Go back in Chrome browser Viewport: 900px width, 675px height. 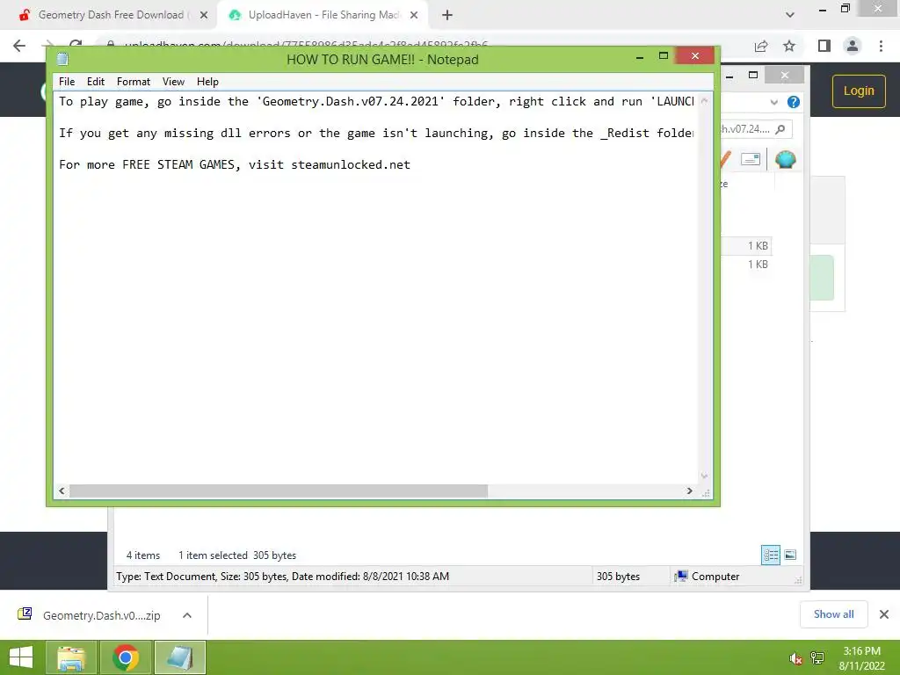[x=19, y=46]
